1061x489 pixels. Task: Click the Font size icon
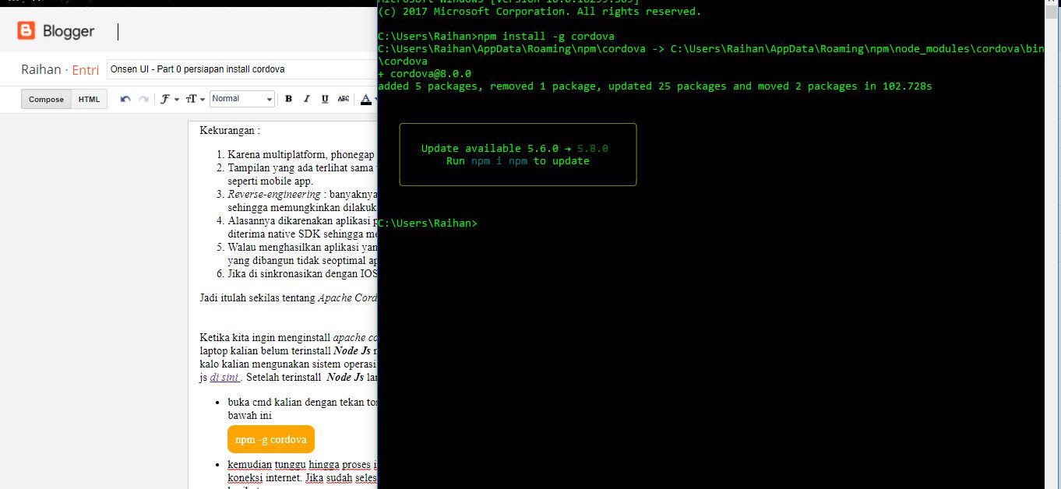coord(192,98)
